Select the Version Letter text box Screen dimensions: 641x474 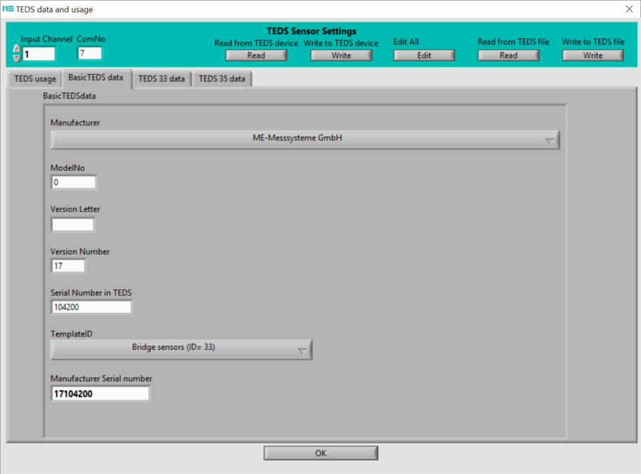coord(73,225)
